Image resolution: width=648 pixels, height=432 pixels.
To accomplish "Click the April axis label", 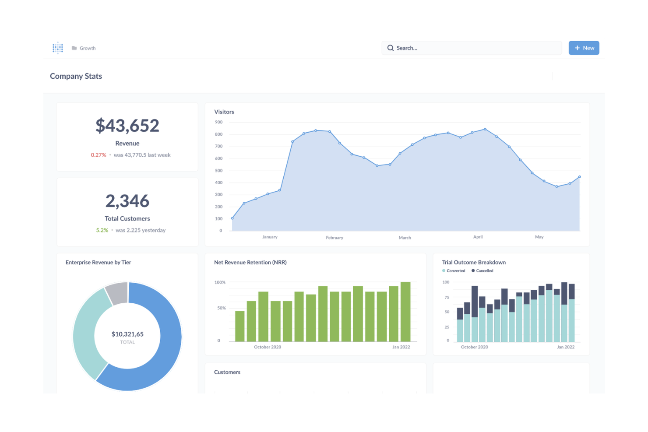I will pos(478,237).
